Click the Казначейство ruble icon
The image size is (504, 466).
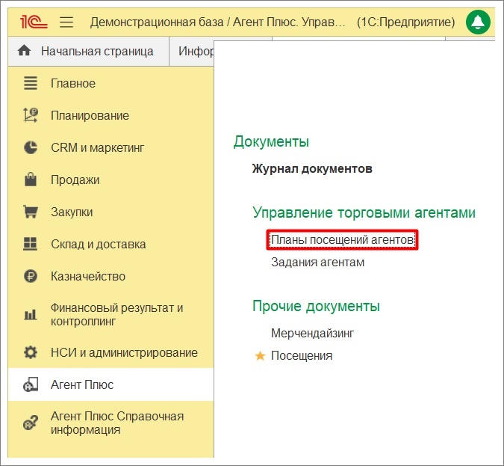pos(31,276)
